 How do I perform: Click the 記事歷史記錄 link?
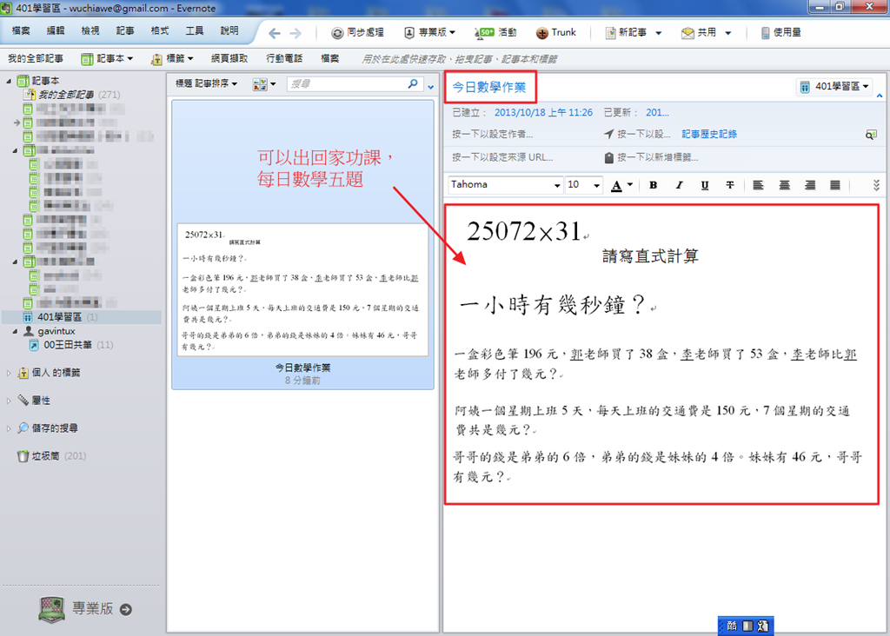click(709, 135)
